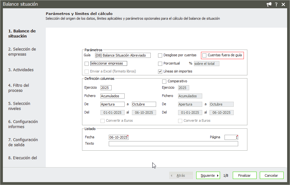Click the Finalizar button
290x185 pixels.
pos(245,175)
